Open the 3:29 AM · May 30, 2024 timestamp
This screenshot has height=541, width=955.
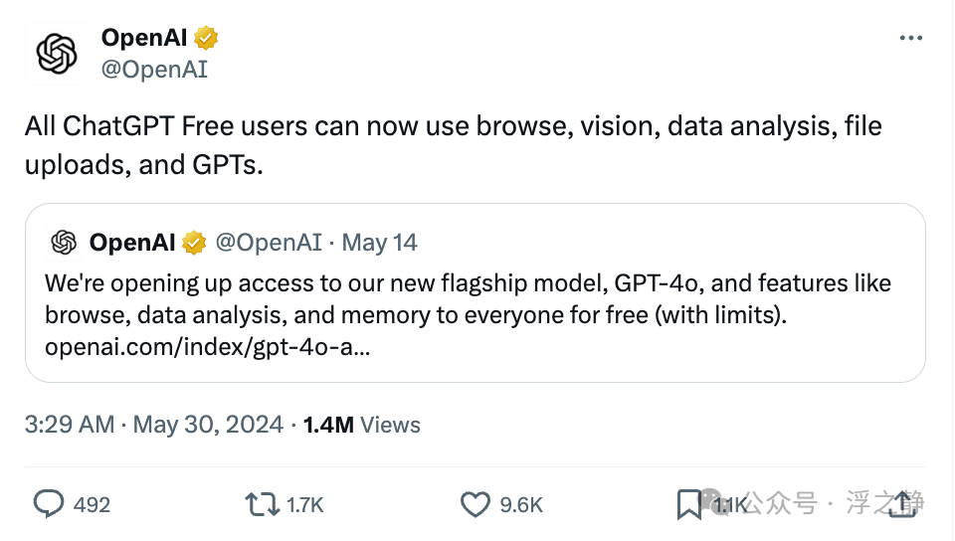[x=154, y=425]
